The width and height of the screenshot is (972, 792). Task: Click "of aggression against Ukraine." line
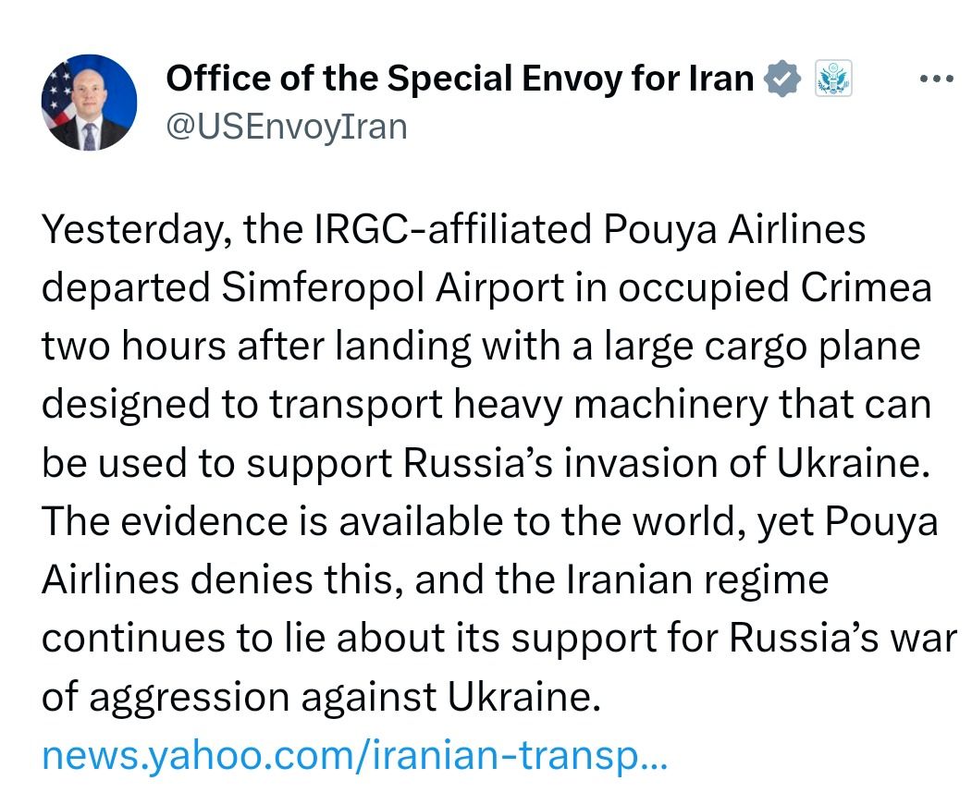click(314, 698)
